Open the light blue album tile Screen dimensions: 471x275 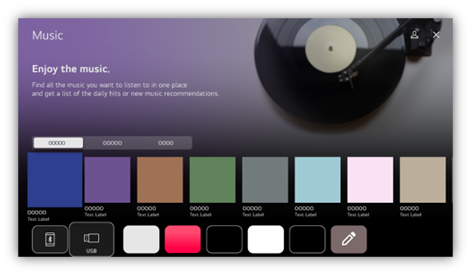tap(318, 180)
